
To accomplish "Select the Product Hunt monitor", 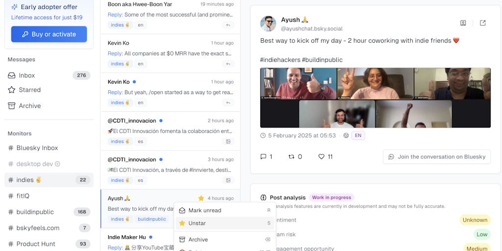I will [49, 244].
